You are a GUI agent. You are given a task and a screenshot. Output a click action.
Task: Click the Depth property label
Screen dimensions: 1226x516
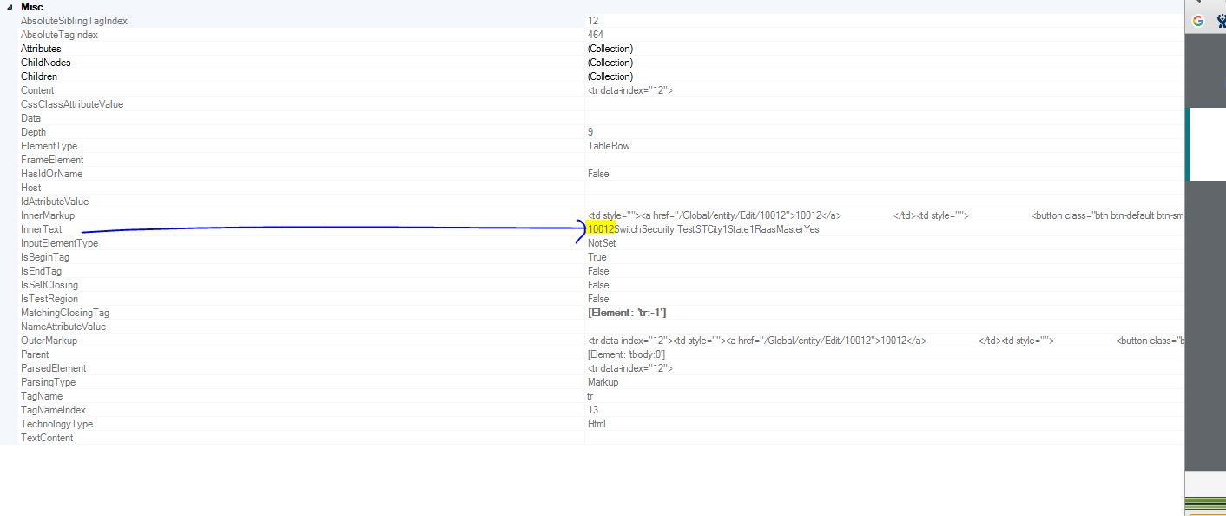[33, 132]
